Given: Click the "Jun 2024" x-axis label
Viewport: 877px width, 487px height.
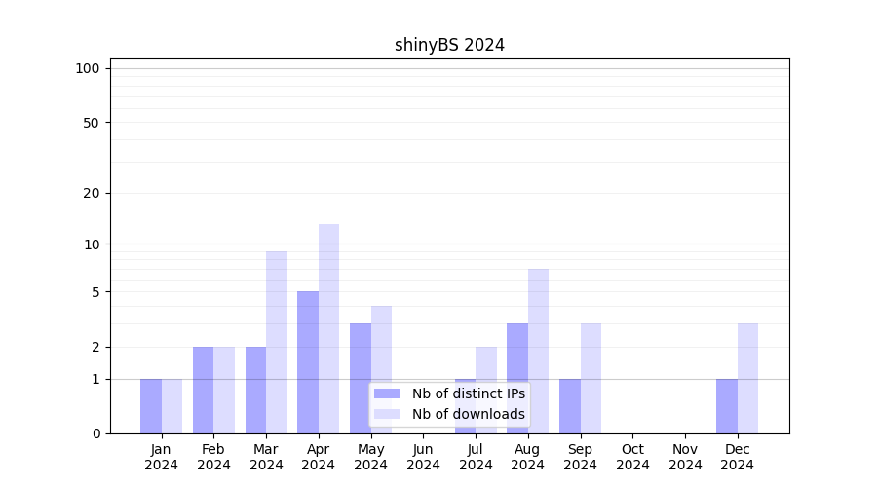Looking at the screenshot, I should pos(423,457).
